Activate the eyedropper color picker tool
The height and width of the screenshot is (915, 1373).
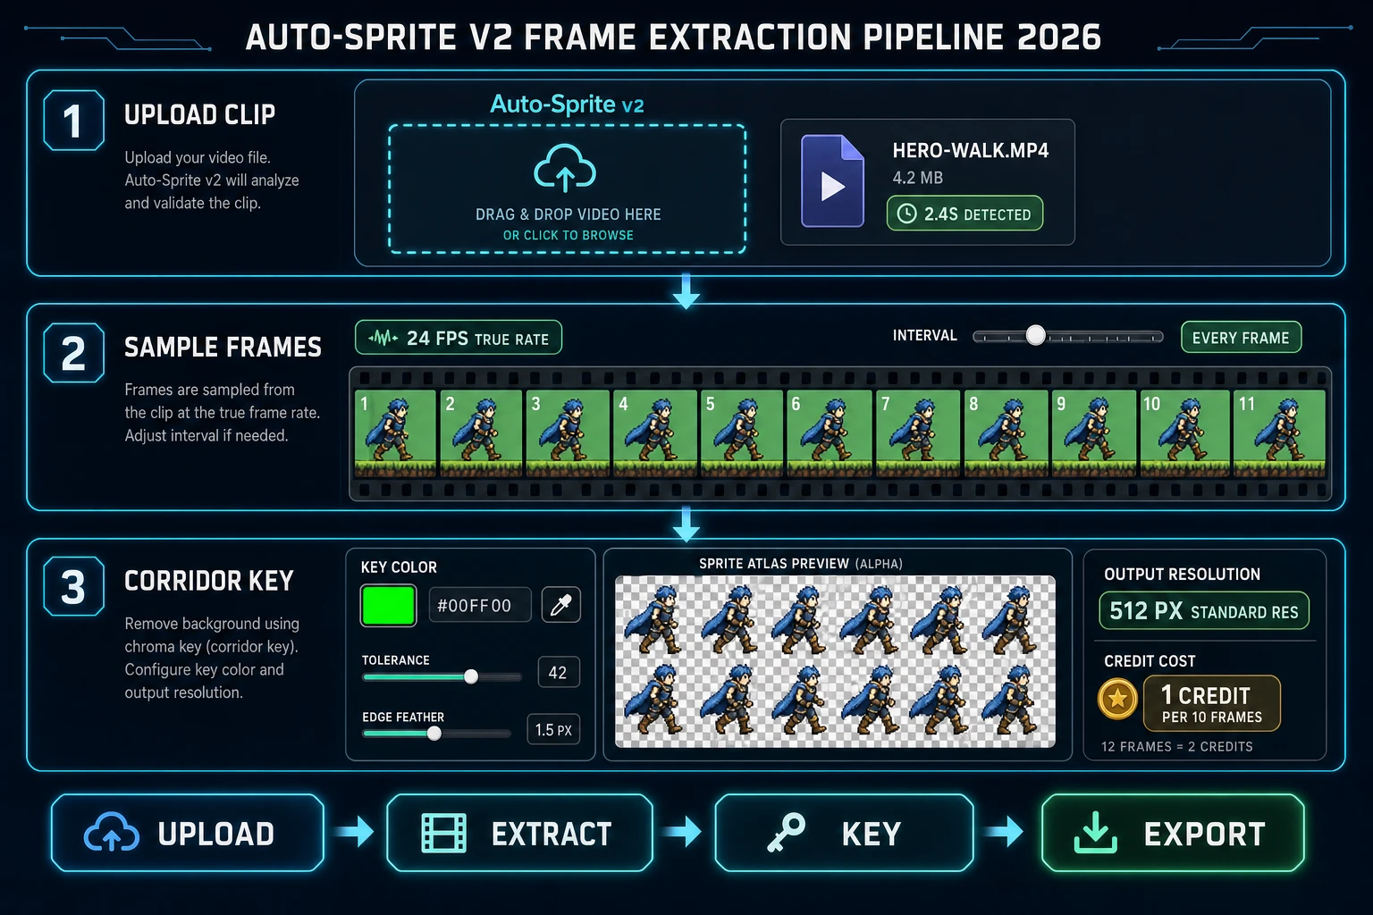coord(561,605)
